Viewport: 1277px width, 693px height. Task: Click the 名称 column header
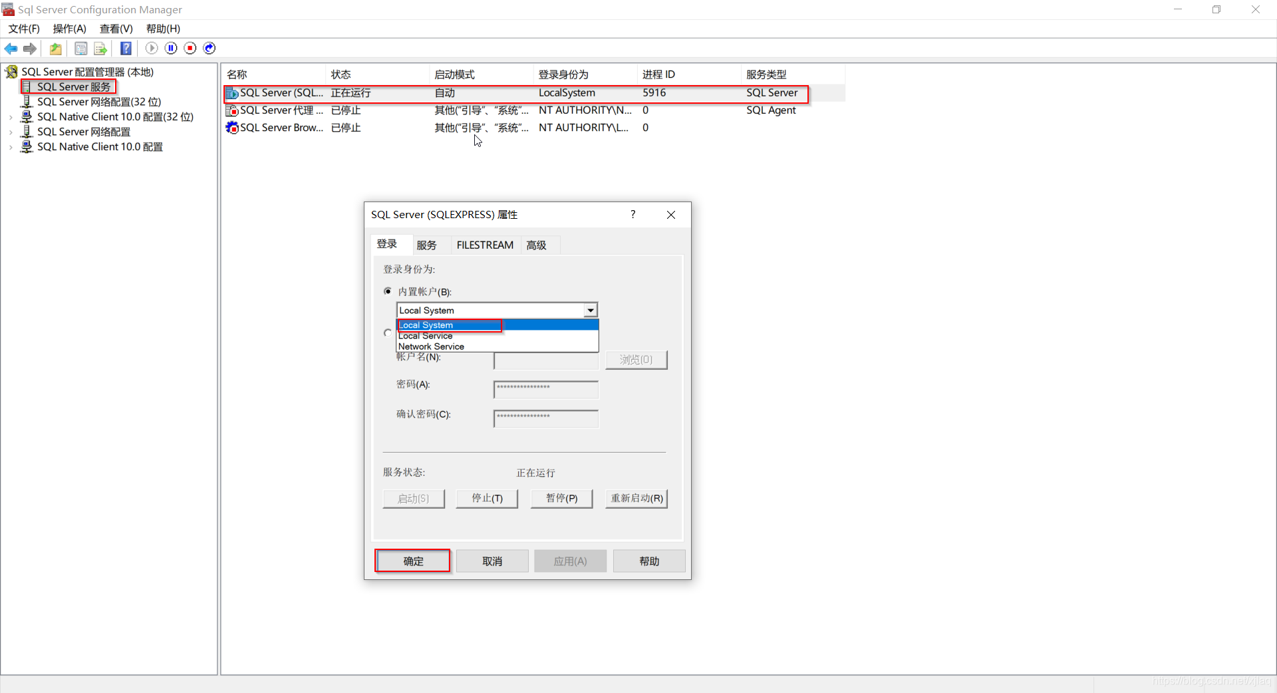274,74
